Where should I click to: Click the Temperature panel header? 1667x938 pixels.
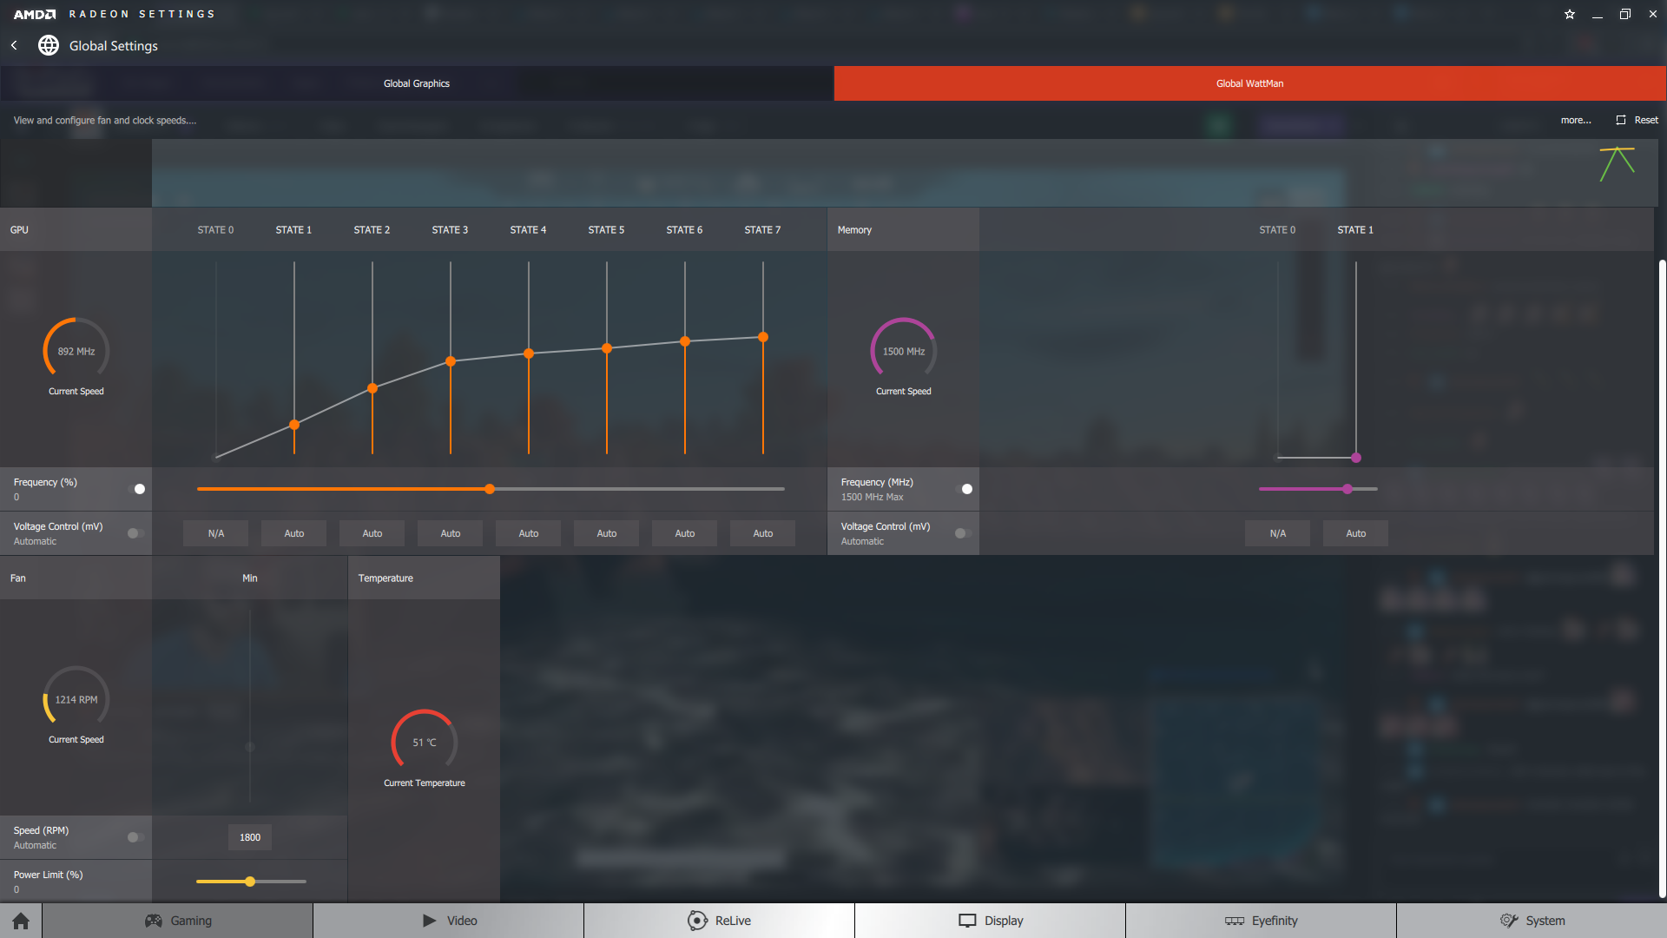click(424, 578)
